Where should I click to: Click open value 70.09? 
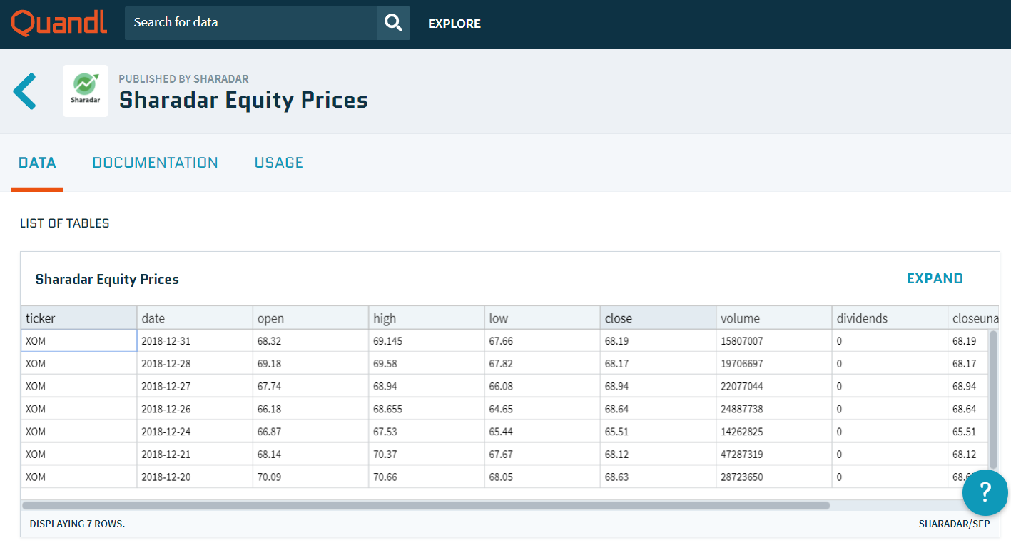coord(310,477)
